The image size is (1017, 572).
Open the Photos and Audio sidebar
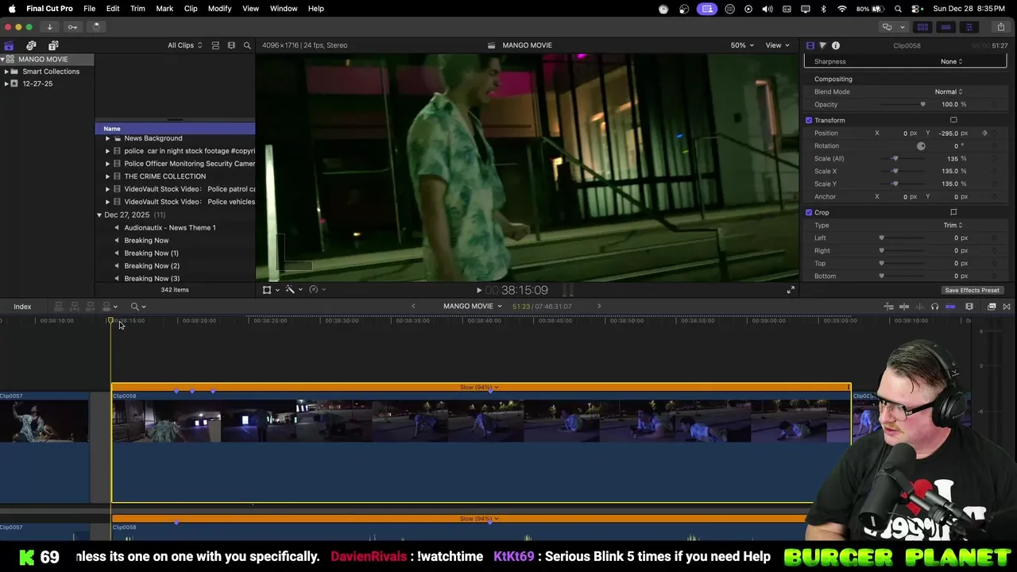point(31,45)
